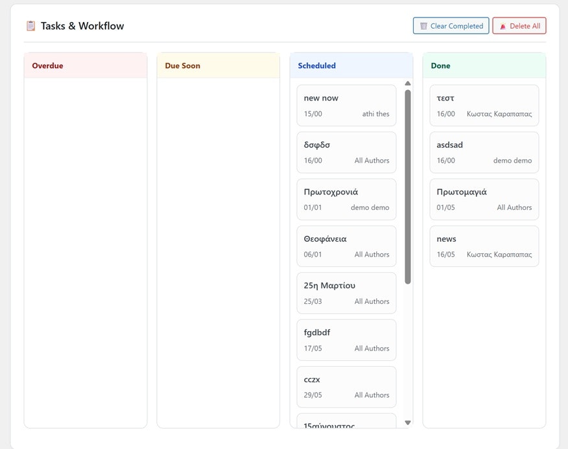Open the 'δσφδσ' scheduled task card

tap(346, 152)
